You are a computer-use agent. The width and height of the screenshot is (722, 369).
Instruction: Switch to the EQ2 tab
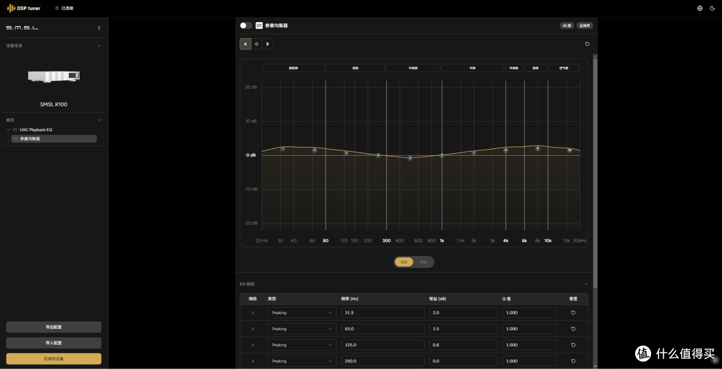point(424,262)
